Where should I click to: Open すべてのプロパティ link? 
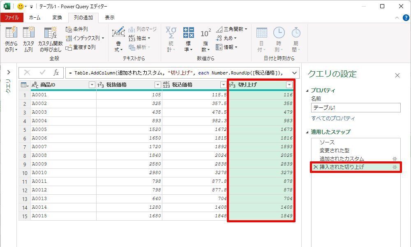[x=333, y=119]
